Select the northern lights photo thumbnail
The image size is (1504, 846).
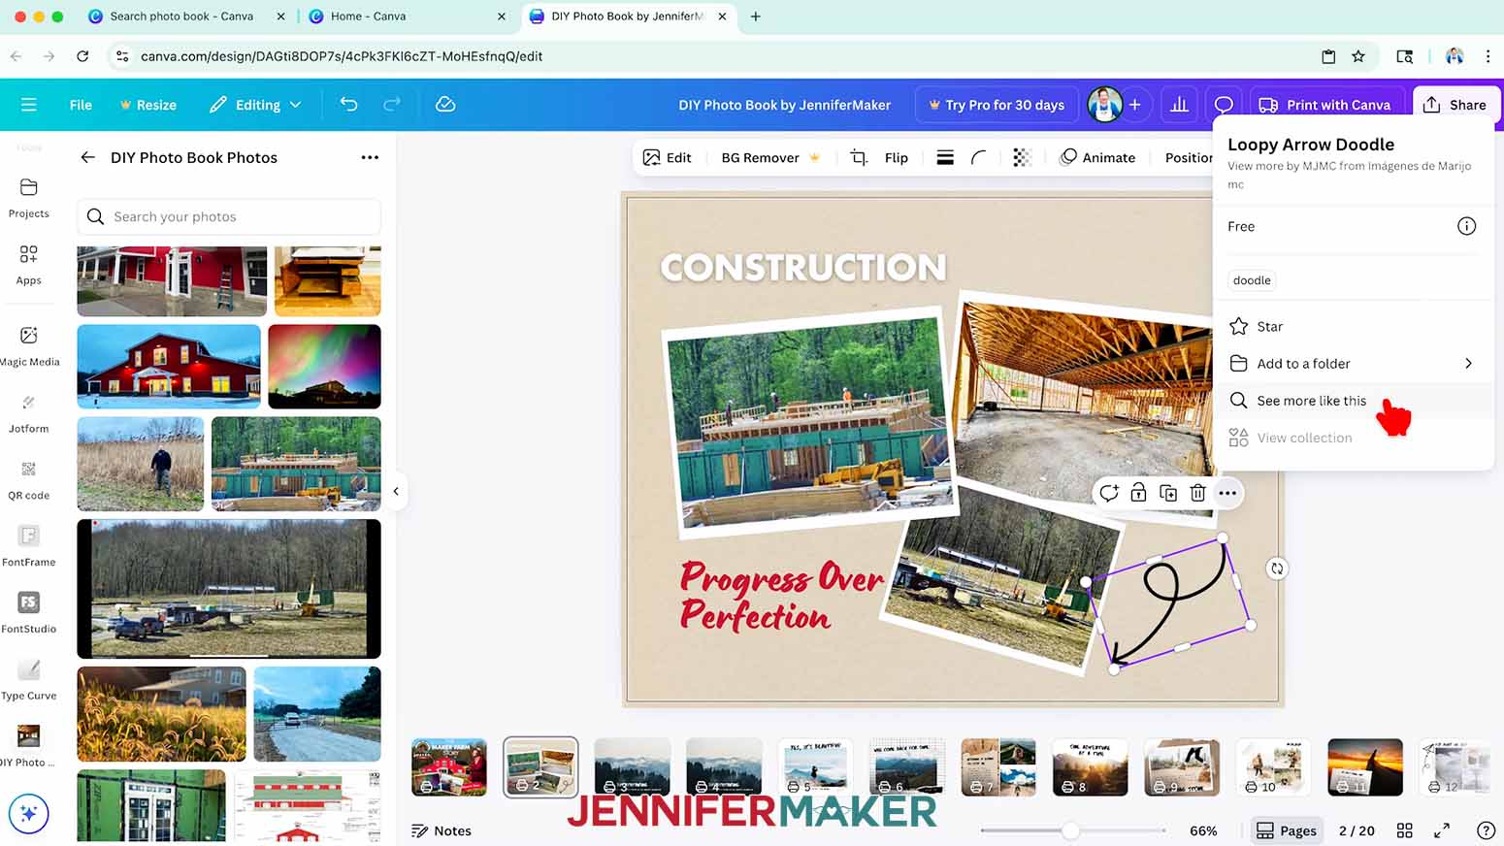coord(324,367)
